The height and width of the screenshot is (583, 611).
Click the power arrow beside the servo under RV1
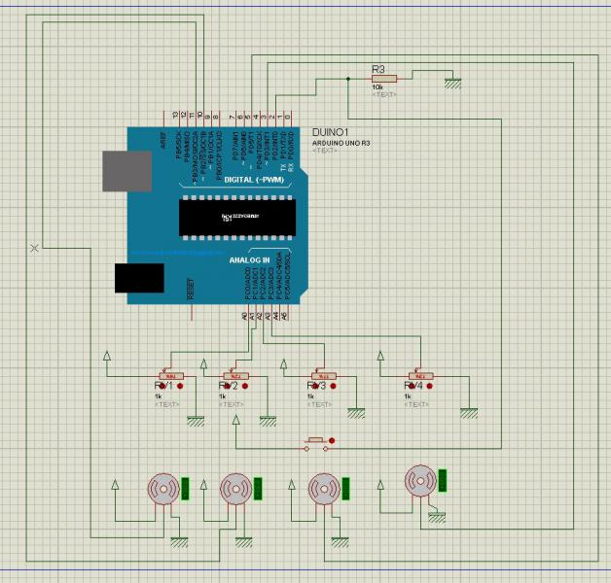tap(115, 485)
